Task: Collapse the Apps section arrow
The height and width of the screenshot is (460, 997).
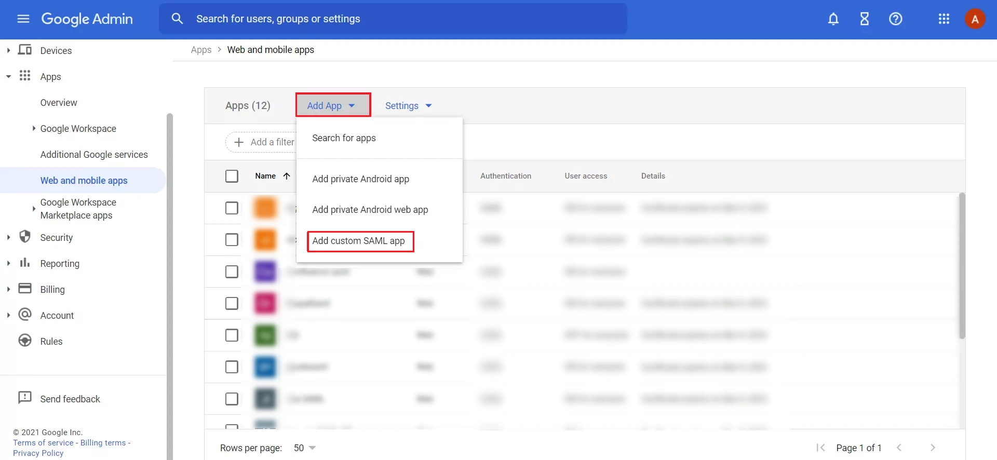Action: 8,76
